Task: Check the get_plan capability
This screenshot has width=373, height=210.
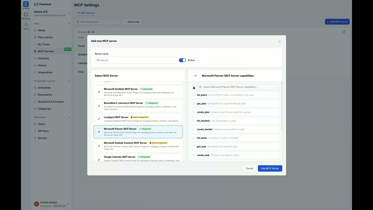Action: 194,104
